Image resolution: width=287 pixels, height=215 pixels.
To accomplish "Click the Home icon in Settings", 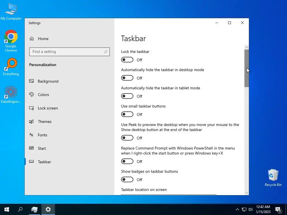I will click(32, 39).
